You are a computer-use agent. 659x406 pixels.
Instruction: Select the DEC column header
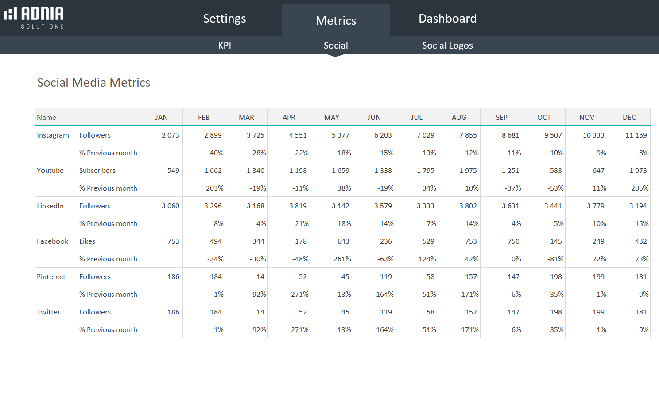tap(629, 118)
